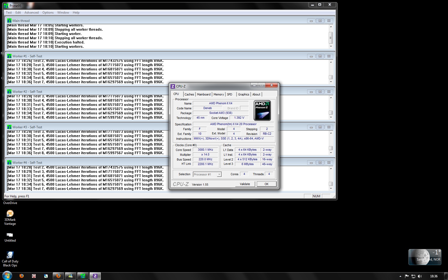Minimize the Worker #2 sub-window

pyautogui.click(x=311, y=91)
